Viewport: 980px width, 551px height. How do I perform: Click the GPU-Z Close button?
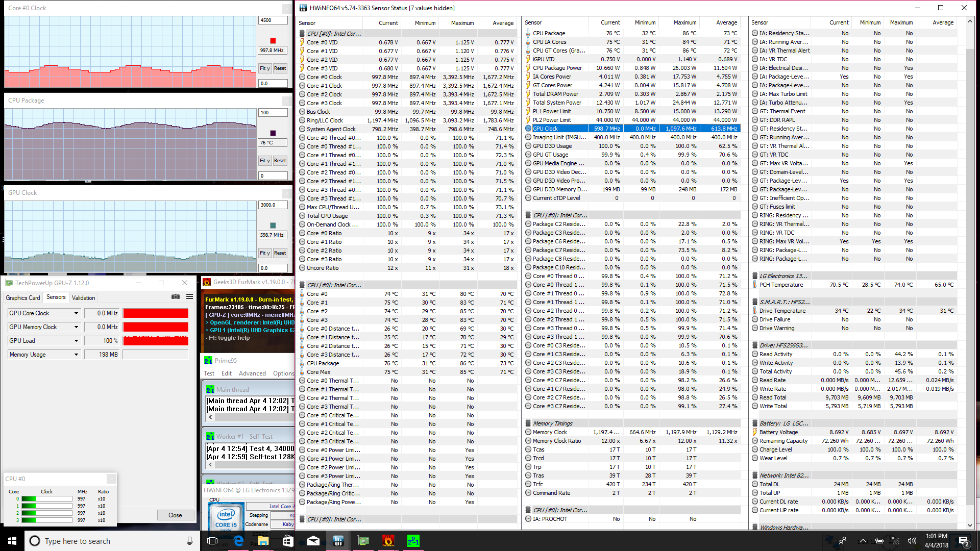[175, 515]
